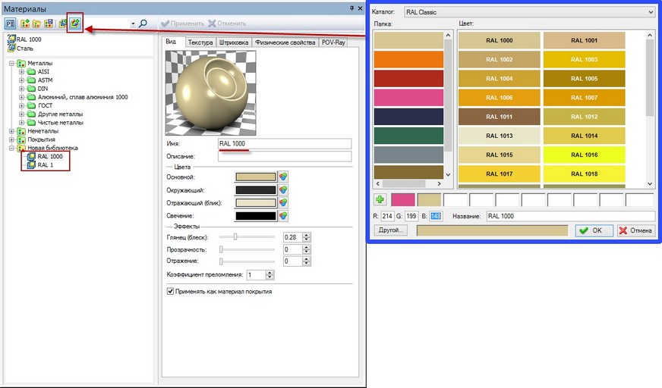Open color picker icon for Основной color
Viewport: 662px width, 388px height.
pyautogui.click(x=283, y=177)
